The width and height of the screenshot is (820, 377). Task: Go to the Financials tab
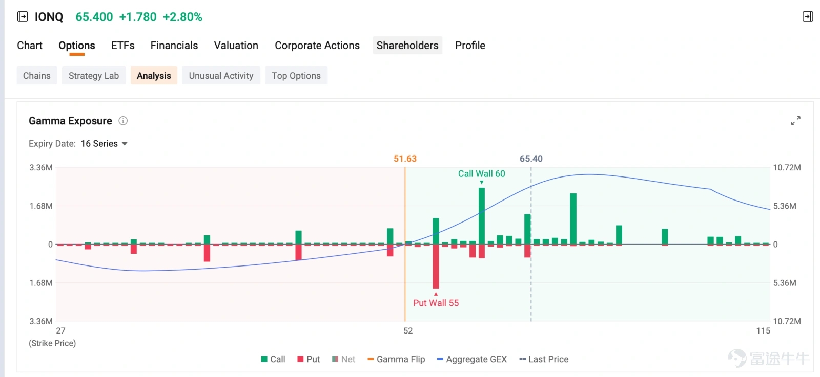pos(174,46)
